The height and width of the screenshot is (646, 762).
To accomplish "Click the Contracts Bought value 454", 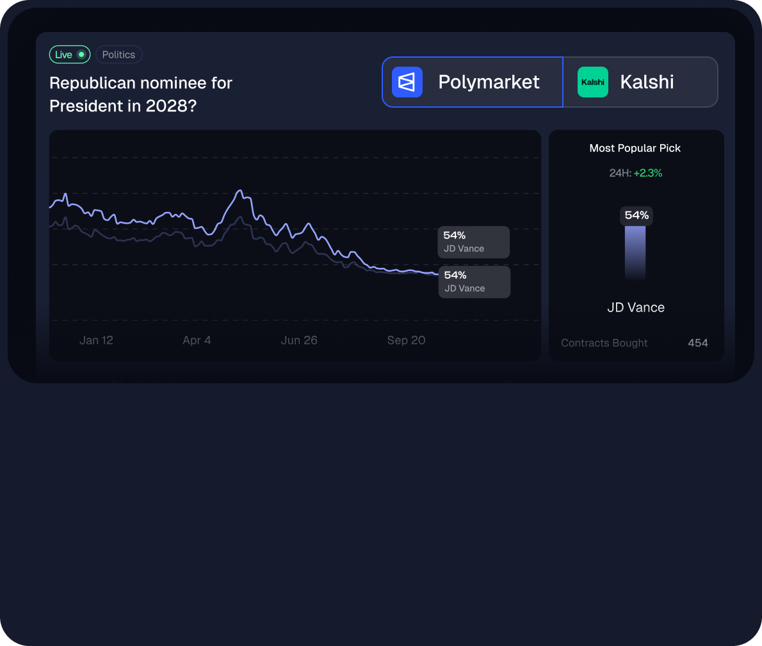I will pyautogui.click(x=697, y=343).
